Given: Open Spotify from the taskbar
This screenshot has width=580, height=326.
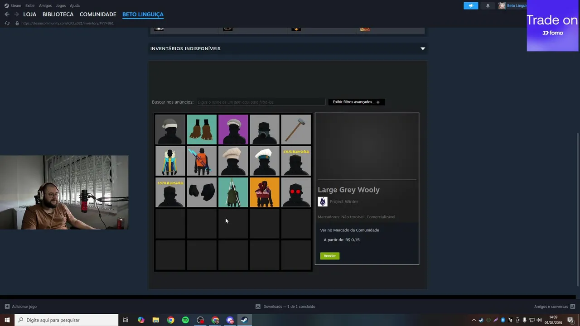Looking at the screenshot, I should pyautogui.click(x=185, y=320).
